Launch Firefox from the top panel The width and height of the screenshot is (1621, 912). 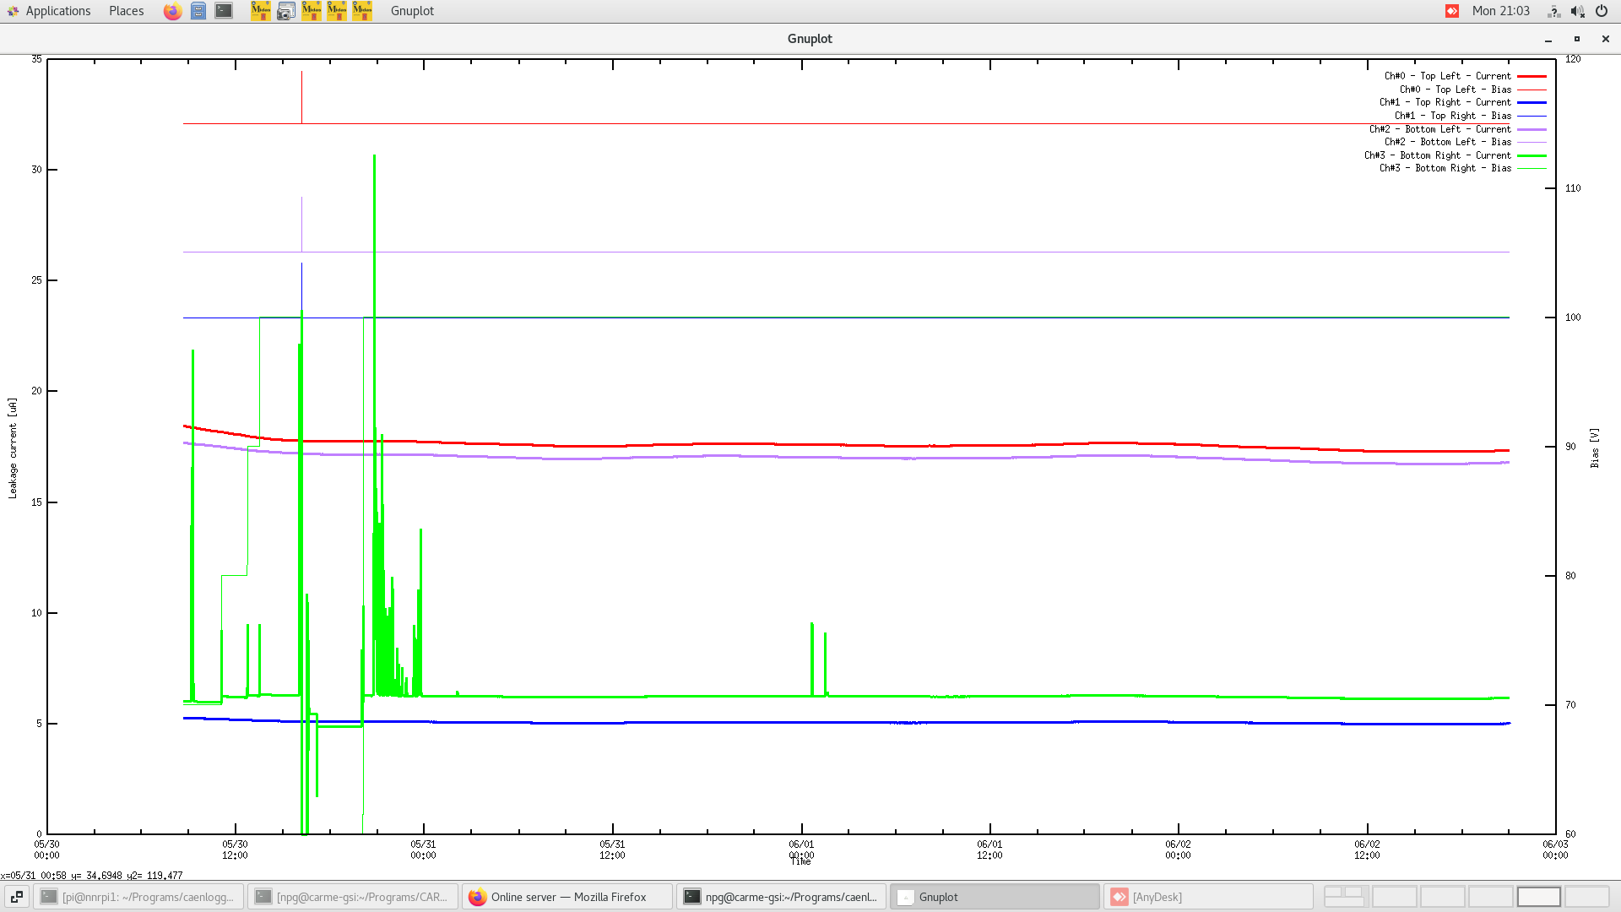coord(172,11)
